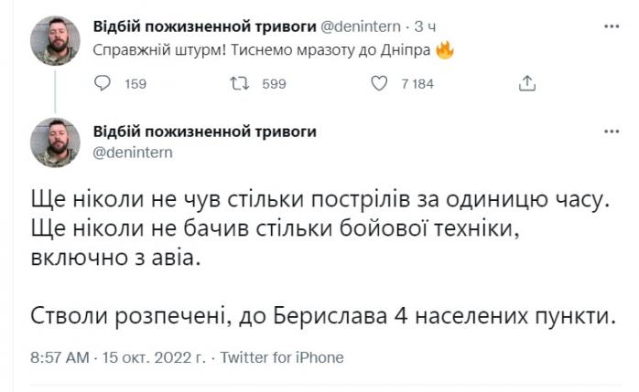Click the fire emoji in the top tweet

point(445,49)
